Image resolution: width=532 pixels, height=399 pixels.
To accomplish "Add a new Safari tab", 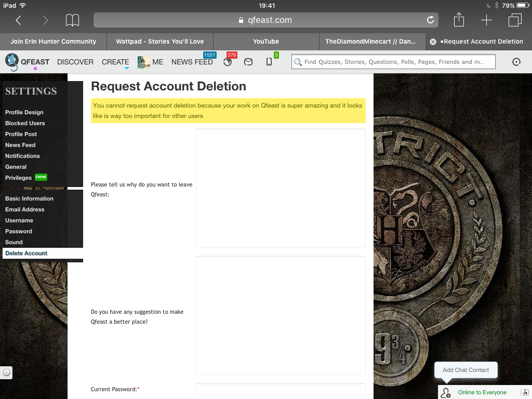I will 486,20.
